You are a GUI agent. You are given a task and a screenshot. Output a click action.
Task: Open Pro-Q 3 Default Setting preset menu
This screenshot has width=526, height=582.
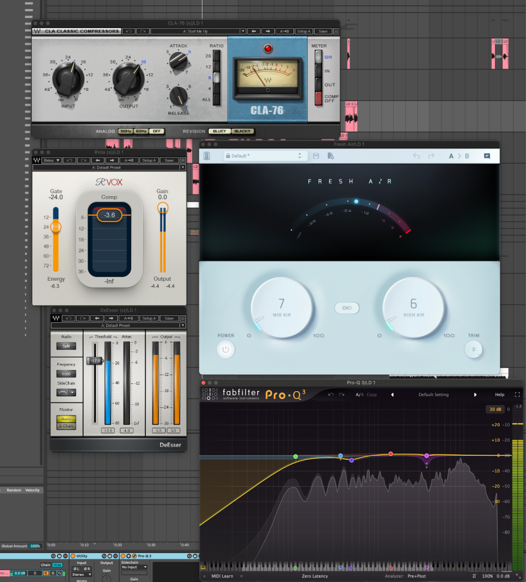coord(434,394)
